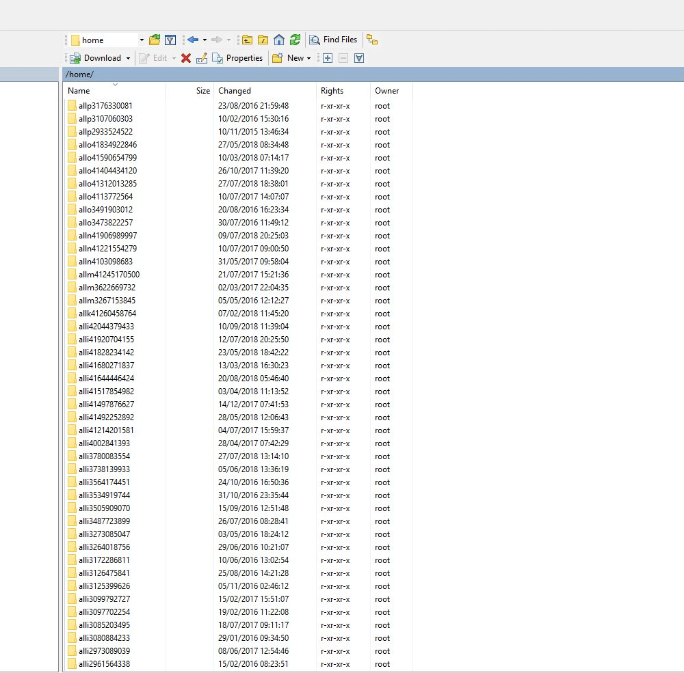Click folder icon of allo41590654799
684x673 pixels.
[72, 158]
